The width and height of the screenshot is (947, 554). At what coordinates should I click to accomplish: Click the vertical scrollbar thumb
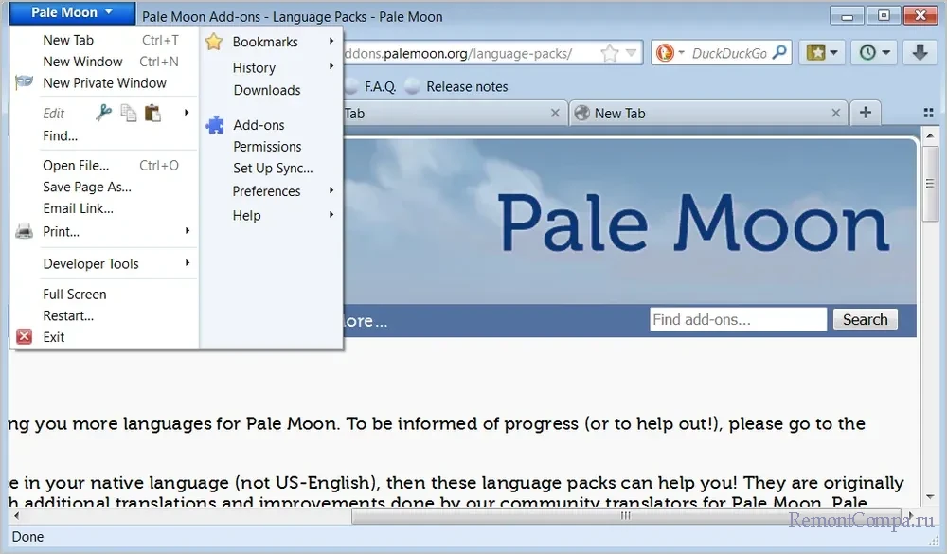(x=930, y=183)
